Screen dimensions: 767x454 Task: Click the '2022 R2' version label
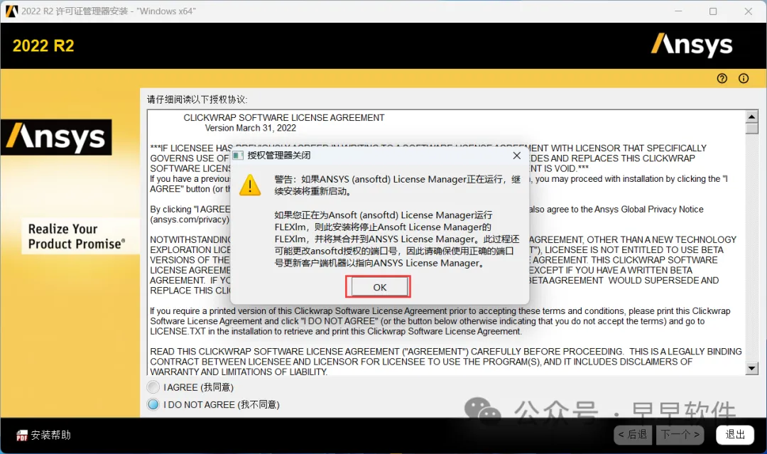point(43,45)
